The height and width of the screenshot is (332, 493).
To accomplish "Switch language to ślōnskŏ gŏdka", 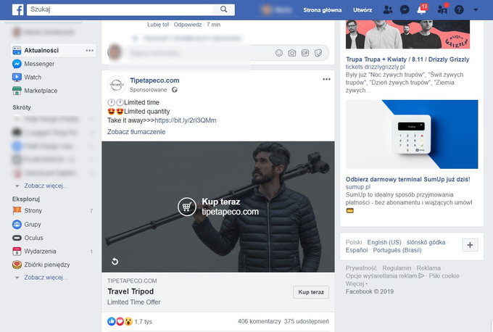I will coord(426,242).
